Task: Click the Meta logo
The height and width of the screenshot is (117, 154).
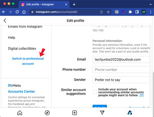Action: (x=14, y=85)
